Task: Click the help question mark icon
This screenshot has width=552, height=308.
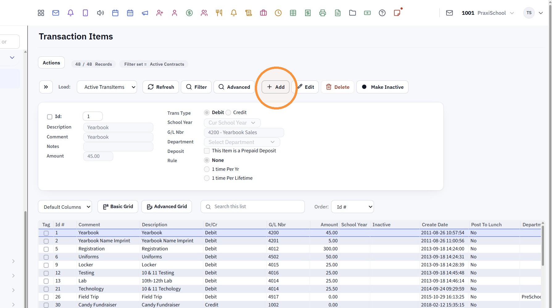Action: point(382,13)
